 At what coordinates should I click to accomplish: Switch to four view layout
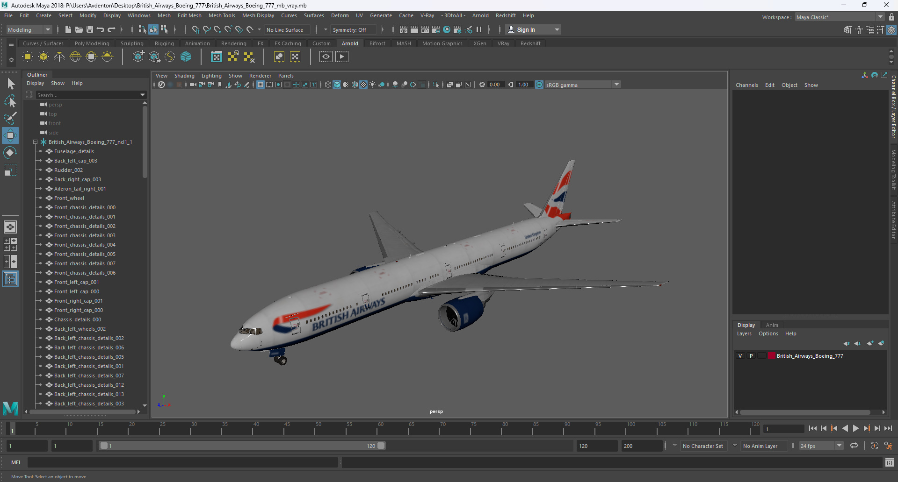point(10,244)
